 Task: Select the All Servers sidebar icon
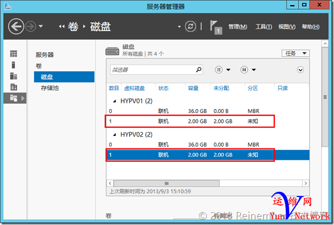click(13, 76)
